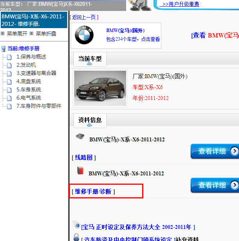Click the brown BMW X6 car photo
The width and height of the screenshot is (239, 241).
[100, 88]
